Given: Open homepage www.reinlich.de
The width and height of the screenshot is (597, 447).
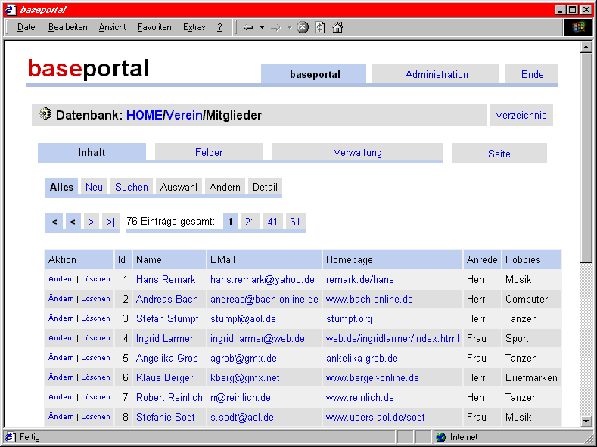Looking at the screenshot, I should (x=360, y=397).
